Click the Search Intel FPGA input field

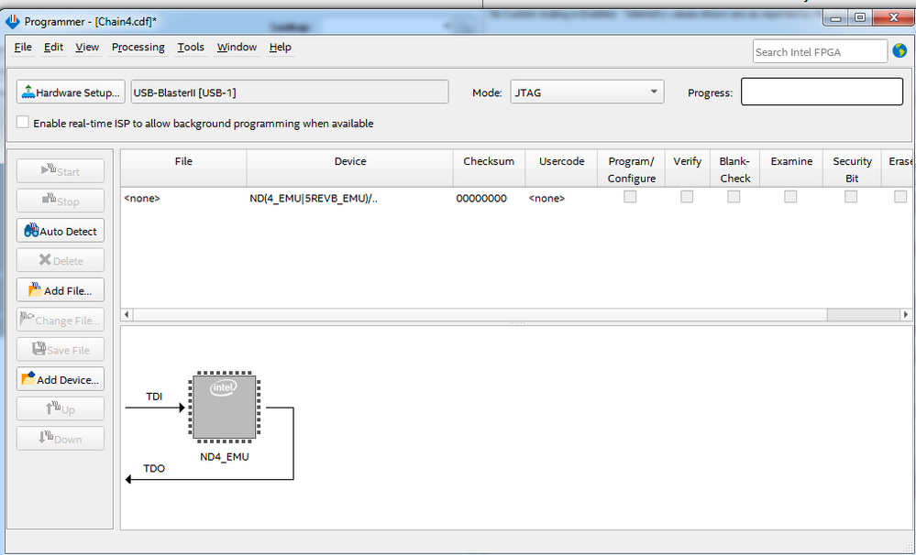pyautogui.click(x=821, y=51)
